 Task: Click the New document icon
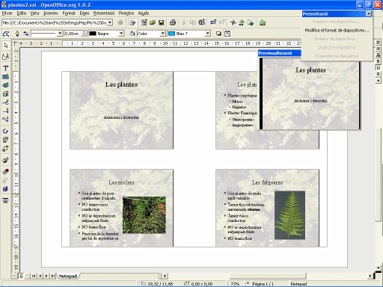click(x=144, y=22)
